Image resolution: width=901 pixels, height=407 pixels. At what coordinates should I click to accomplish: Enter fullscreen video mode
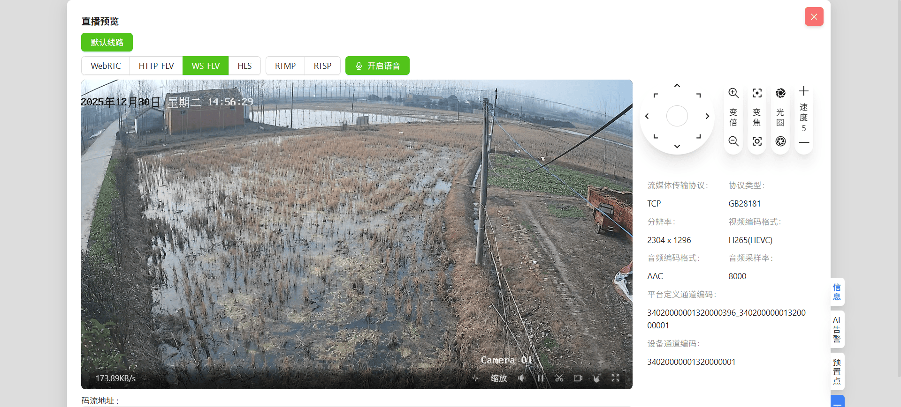coord(615,378)
